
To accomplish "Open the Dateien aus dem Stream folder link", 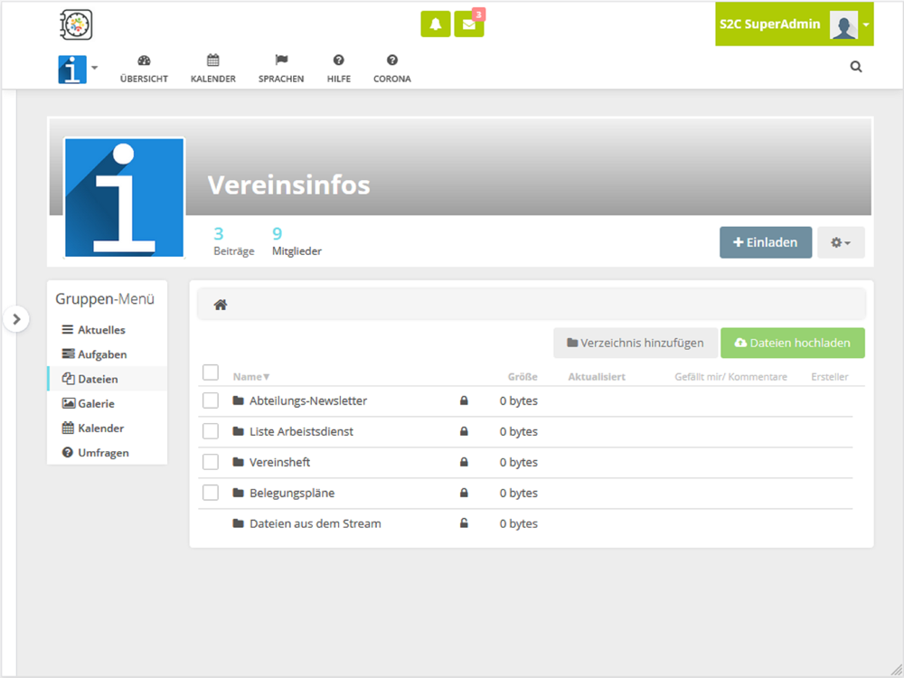I will [x=315, y=523].
